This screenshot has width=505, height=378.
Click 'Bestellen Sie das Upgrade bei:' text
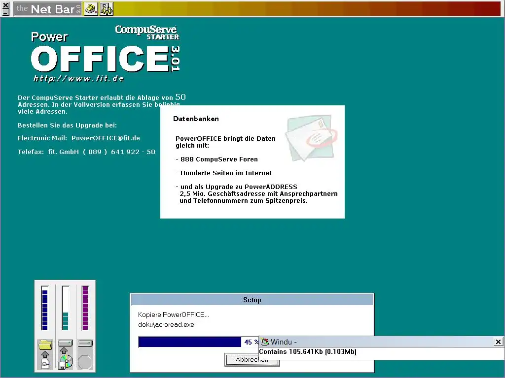pyautogui.click(x=67, y=126)
